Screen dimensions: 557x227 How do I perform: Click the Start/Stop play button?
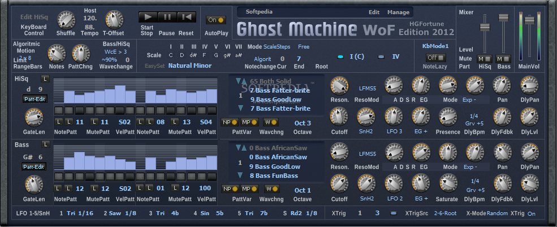[148, 17]
